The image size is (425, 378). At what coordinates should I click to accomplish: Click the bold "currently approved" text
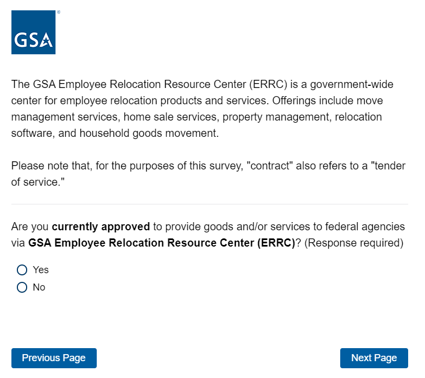pos(101,226)
